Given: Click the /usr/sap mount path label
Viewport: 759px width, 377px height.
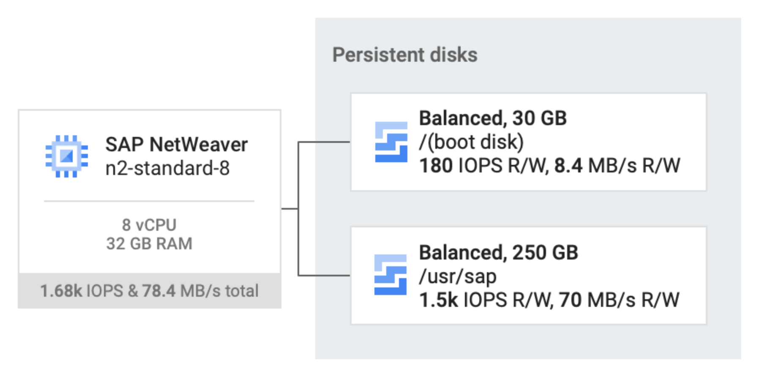Looking at the screenshot, I should [x=457, y=276].
